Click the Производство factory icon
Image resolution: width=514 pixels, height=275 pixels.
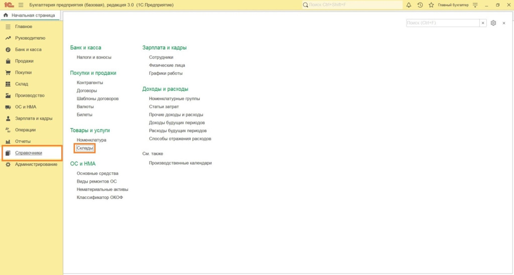click(8, 95)
